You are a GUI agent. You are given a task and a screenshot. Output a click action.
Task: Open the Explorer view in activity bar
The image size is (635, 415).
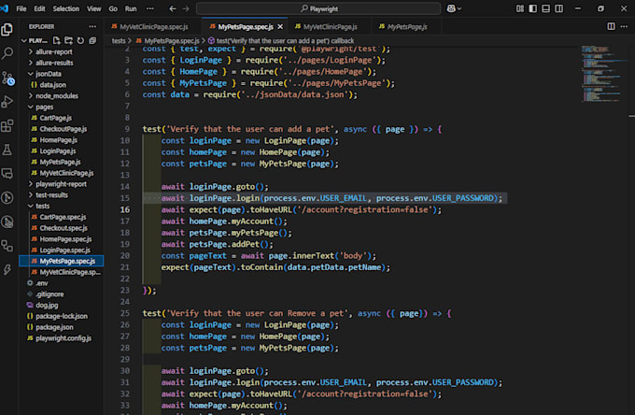click(x=7, y=30)
